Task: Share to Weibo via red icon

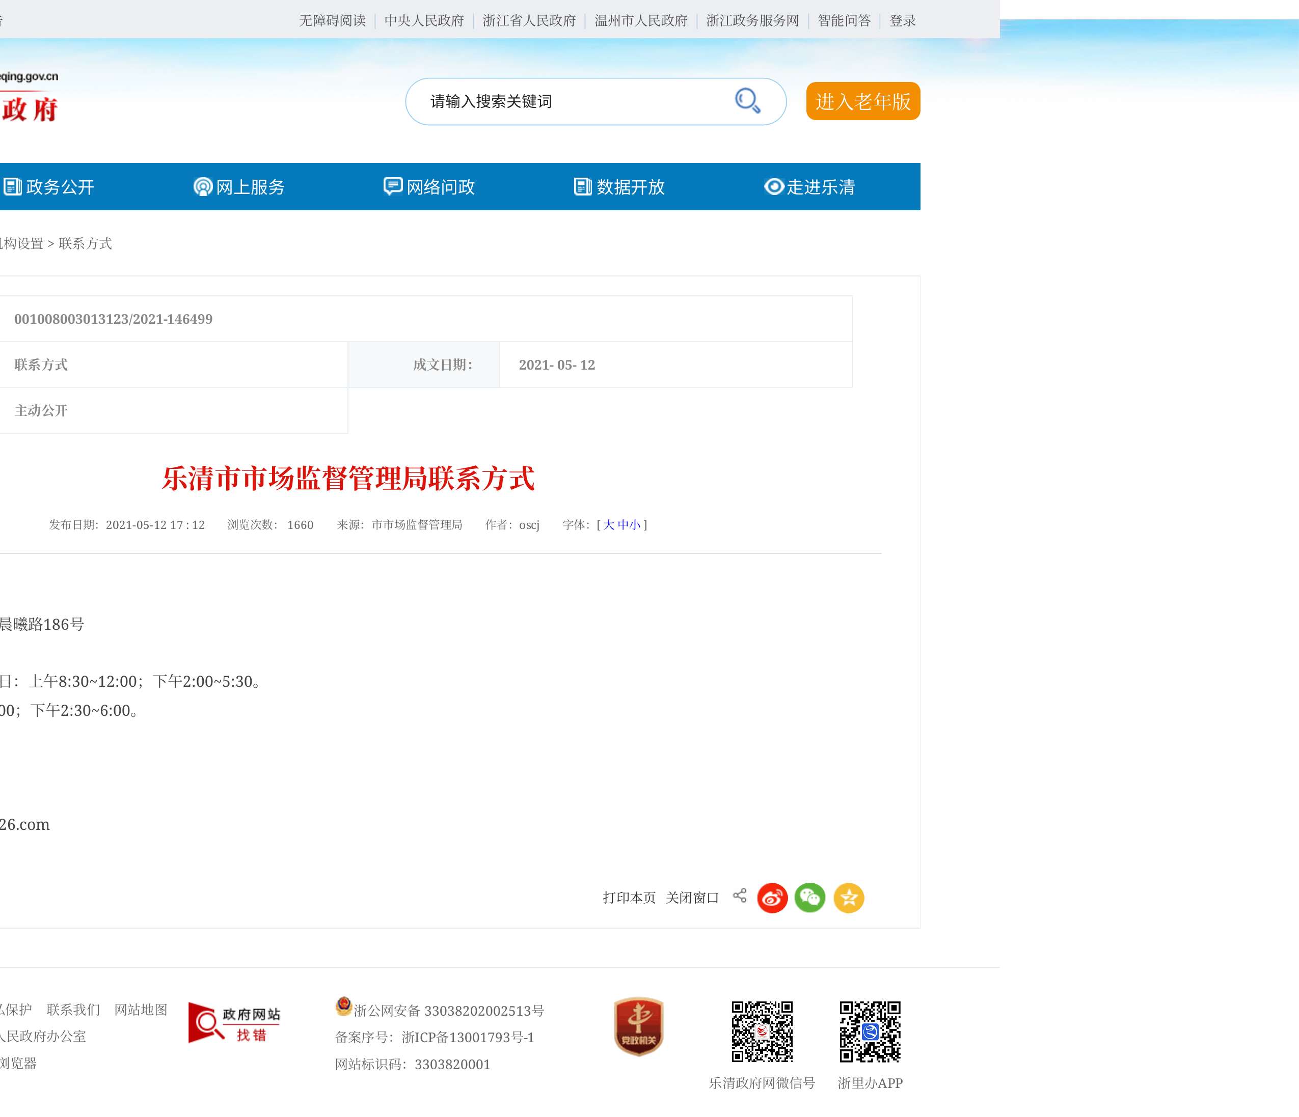Action: pos(772,898)
